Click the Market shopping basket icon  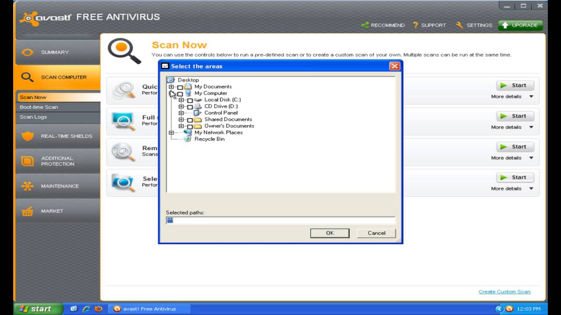coord(27,211)
